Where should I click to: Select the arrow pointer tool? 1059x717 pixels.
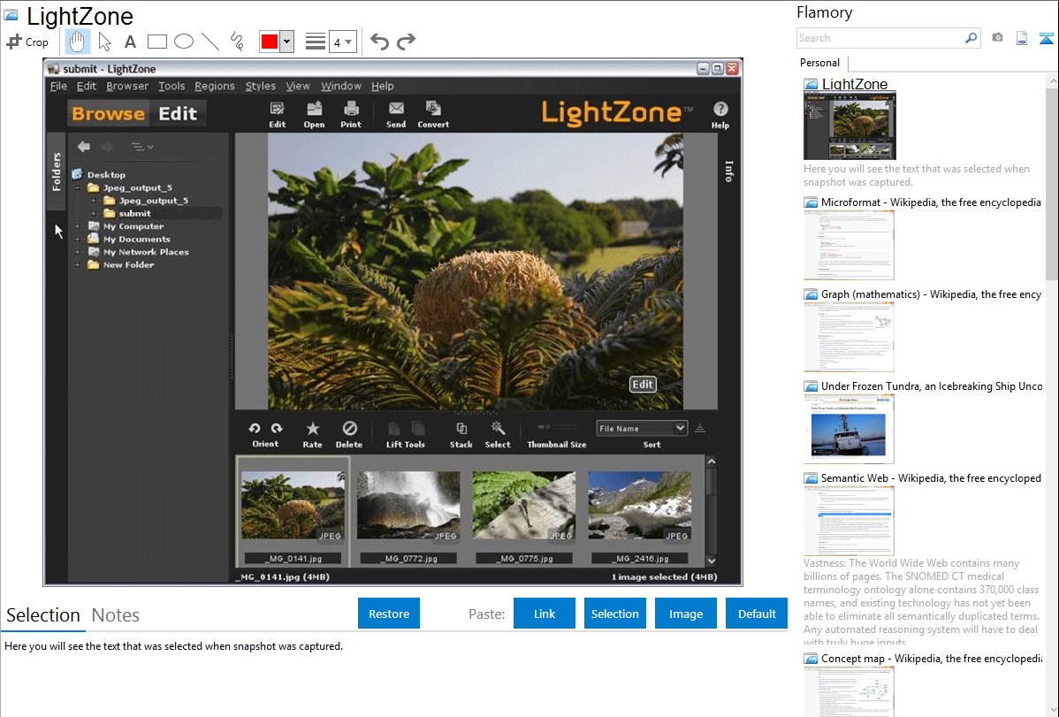(x=104, y=42)
